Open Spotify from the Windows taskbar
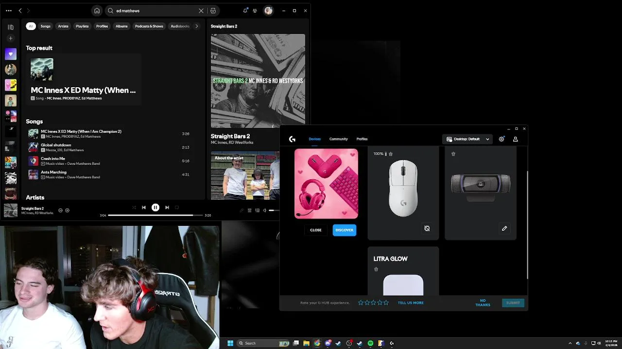Screen dimensions: 622x349 click(x=370, y=343)
